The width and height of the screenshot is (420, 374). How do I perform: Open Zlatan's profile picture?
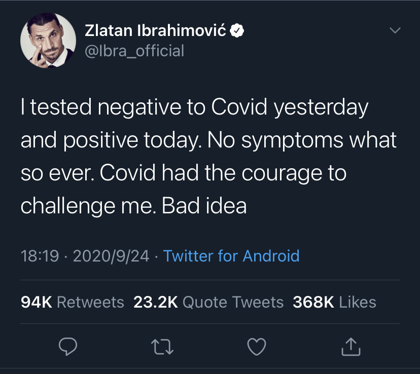click(x=44, y=45)
